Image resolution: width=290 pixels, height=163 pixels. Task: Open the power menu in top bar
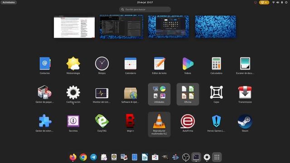point(286,2)
